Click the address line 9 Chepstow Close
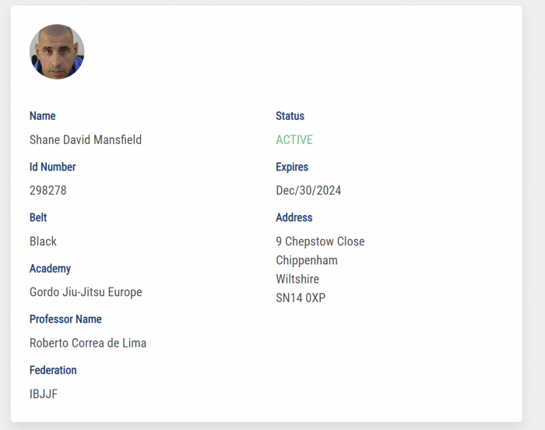The image size is (545, 430). coord(320,241)
